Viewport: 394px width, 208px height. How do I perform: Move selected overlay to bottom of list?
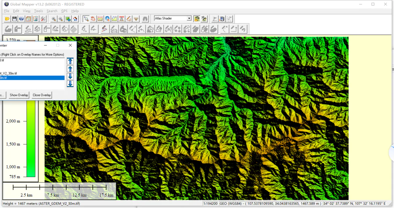coord(70,84)
